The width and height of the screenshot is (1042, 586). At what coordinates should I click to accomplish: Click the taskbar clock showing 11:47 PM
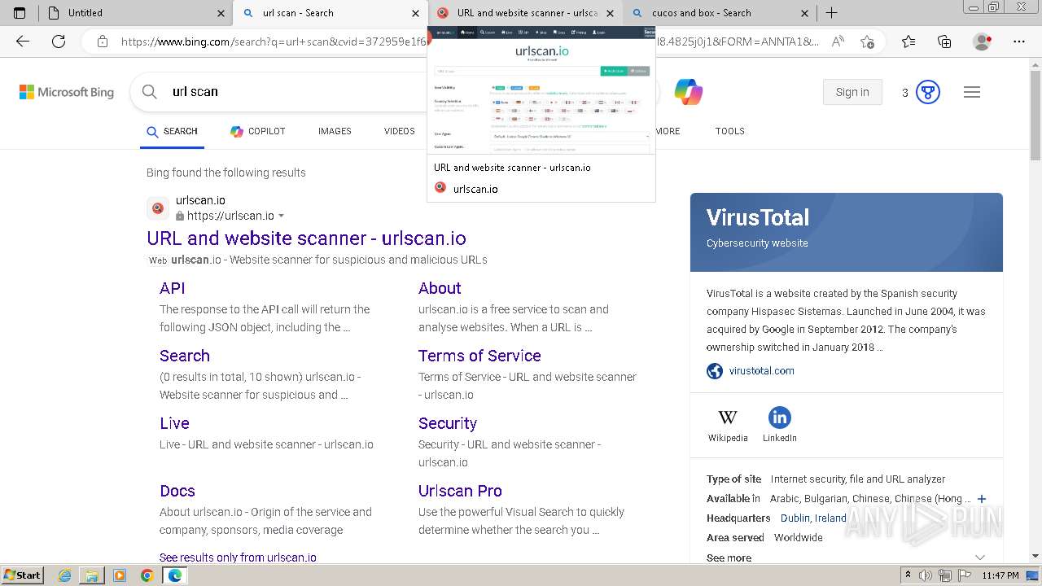pos(1000,575)
